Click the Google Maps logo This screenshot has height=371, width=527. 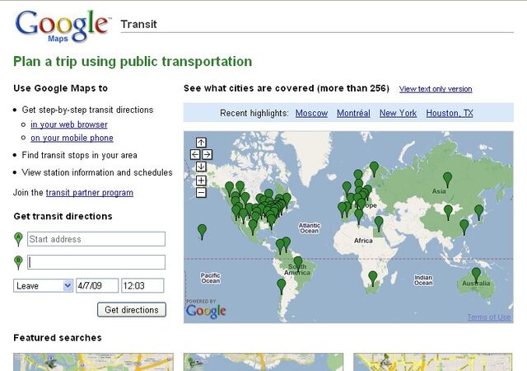[63, 26]
